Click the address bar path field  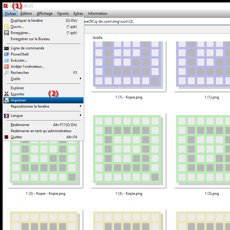(157, 21)
